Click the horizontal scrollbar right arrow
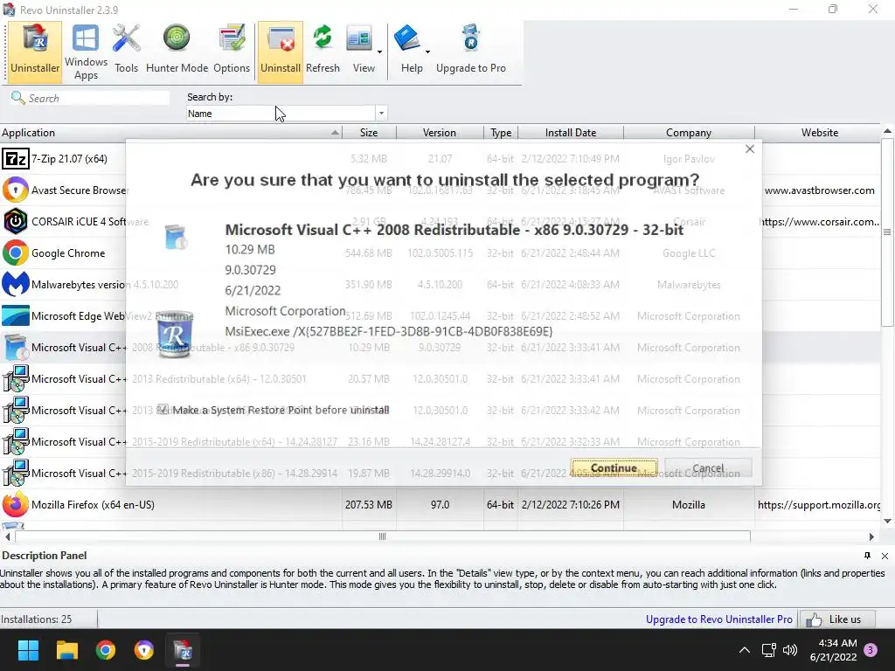895x671 pixels. pyautogui.click(x=871, y=536)
